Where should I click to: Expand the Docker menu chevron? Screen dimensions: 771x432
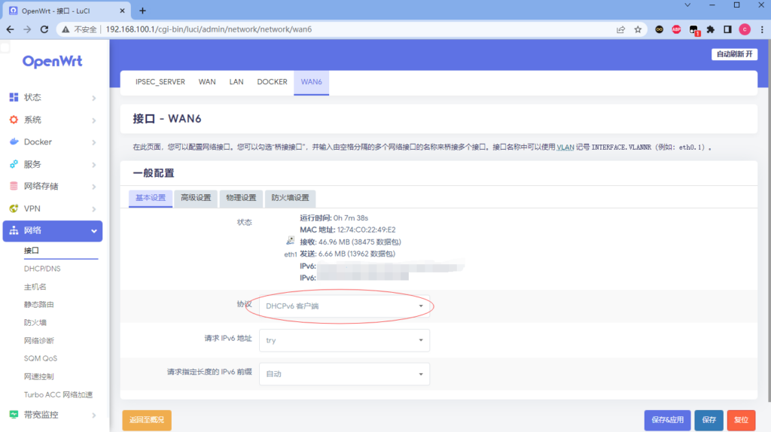point(93,142)
